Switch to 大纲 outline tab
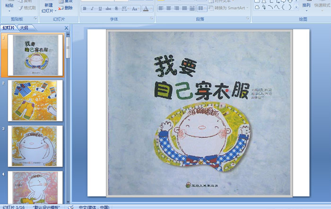331x209 pixels. [x=24, y=27]
